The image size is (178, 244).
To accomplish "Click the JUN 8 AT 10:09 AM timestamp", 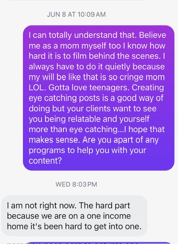I will [x=76, y=14].
